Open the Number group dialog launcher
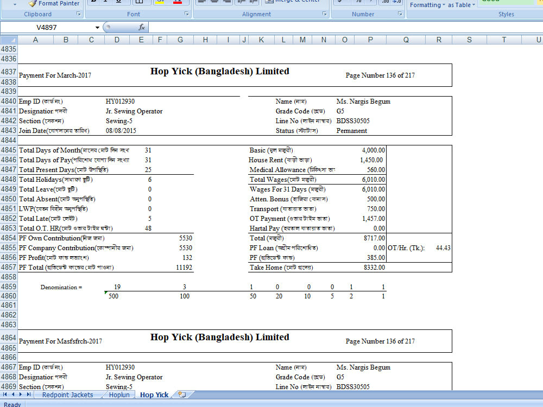This screenshot has height=407, width=543. click(x=400, y=14)
